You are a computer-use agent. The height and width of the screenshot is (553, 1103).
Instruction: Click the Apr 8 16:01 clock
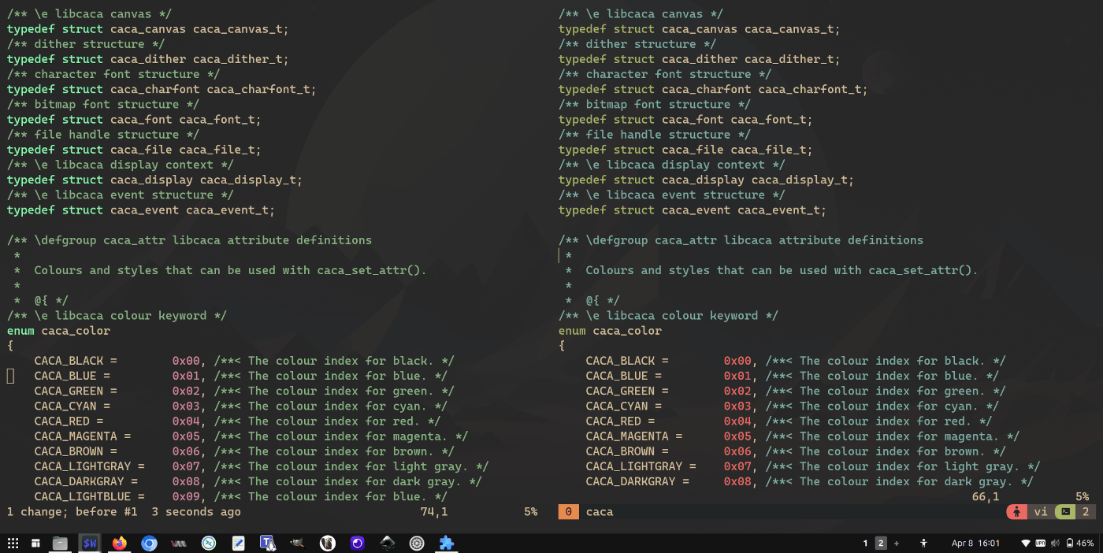coord(975,543)
